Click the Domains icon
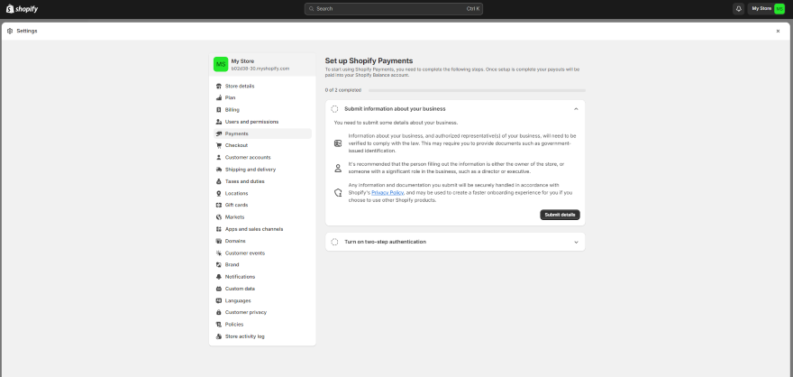Screen dimensions: 793x377 (218, 241)
